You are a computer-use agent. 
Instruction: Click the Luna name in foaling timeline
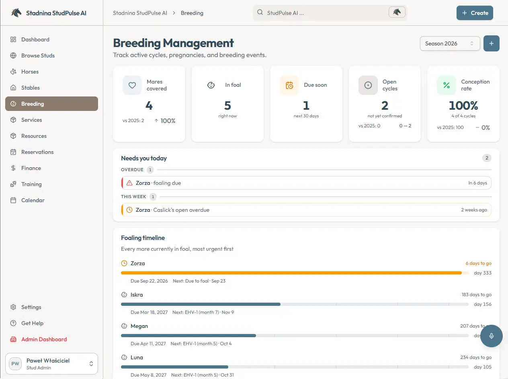(137, 357)
